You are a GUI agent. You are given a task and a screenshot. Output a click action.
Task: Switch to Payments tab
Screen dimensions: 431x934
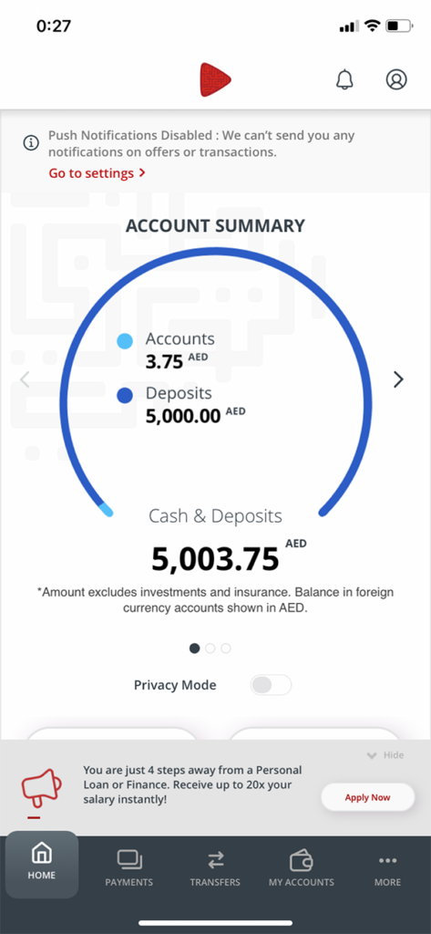point(129,868)
